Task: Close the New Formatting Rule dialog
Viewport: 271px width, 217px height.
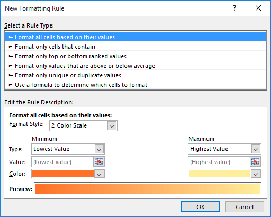Action: [258, 8]
